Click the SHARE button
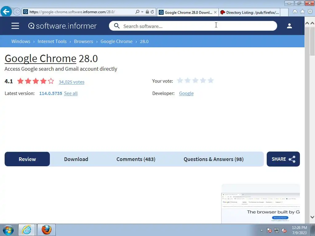 tap(283, 159)
